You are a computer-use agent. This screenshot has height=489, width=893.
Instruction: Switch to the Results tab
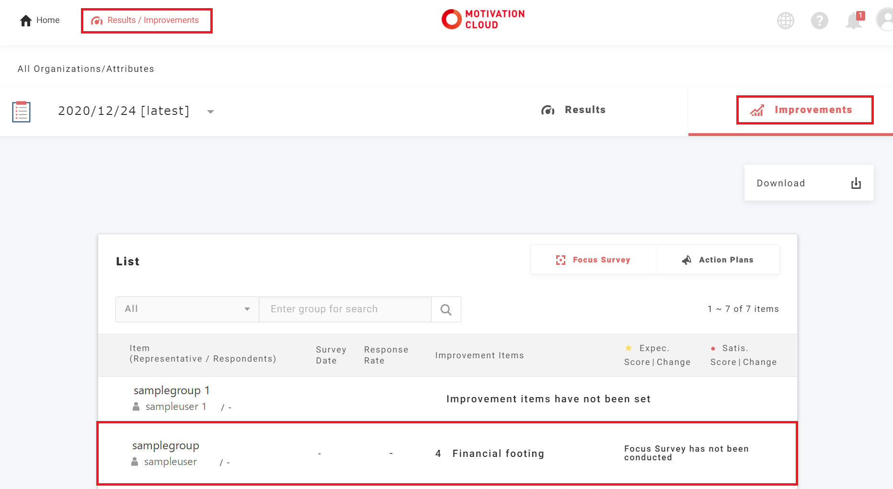(x=573, y=110)
